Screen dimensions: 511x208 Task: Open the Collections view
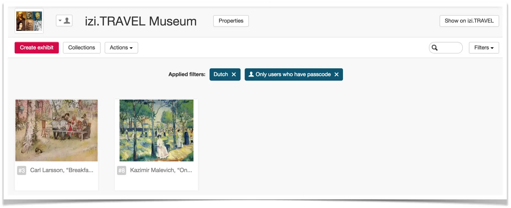[x=82, y=48]
